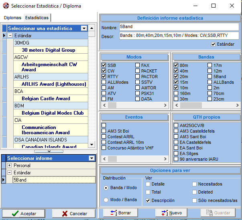242x220 pixels.
Task: Click the red X Cancelar button
Action: click(x=73, y=214)
